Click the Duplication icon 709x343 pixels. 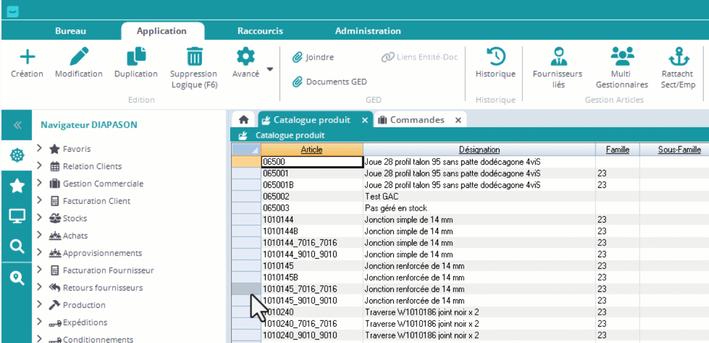coord(136,57)
